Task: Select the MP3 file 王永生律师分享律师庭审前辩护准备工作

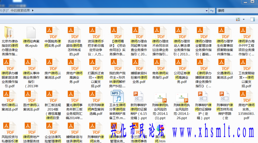Action: (117, 96)
